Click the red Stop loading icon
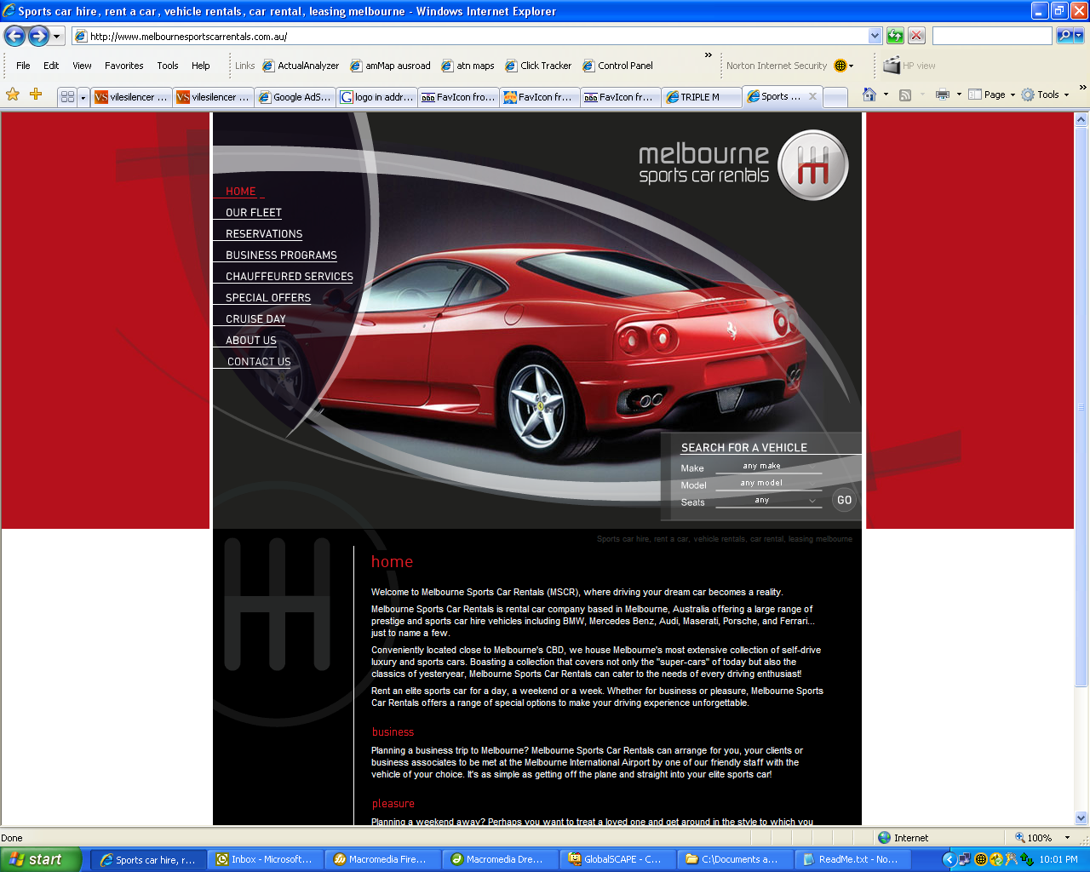The height and width of the screenshot is (872, 1090). 916,36
